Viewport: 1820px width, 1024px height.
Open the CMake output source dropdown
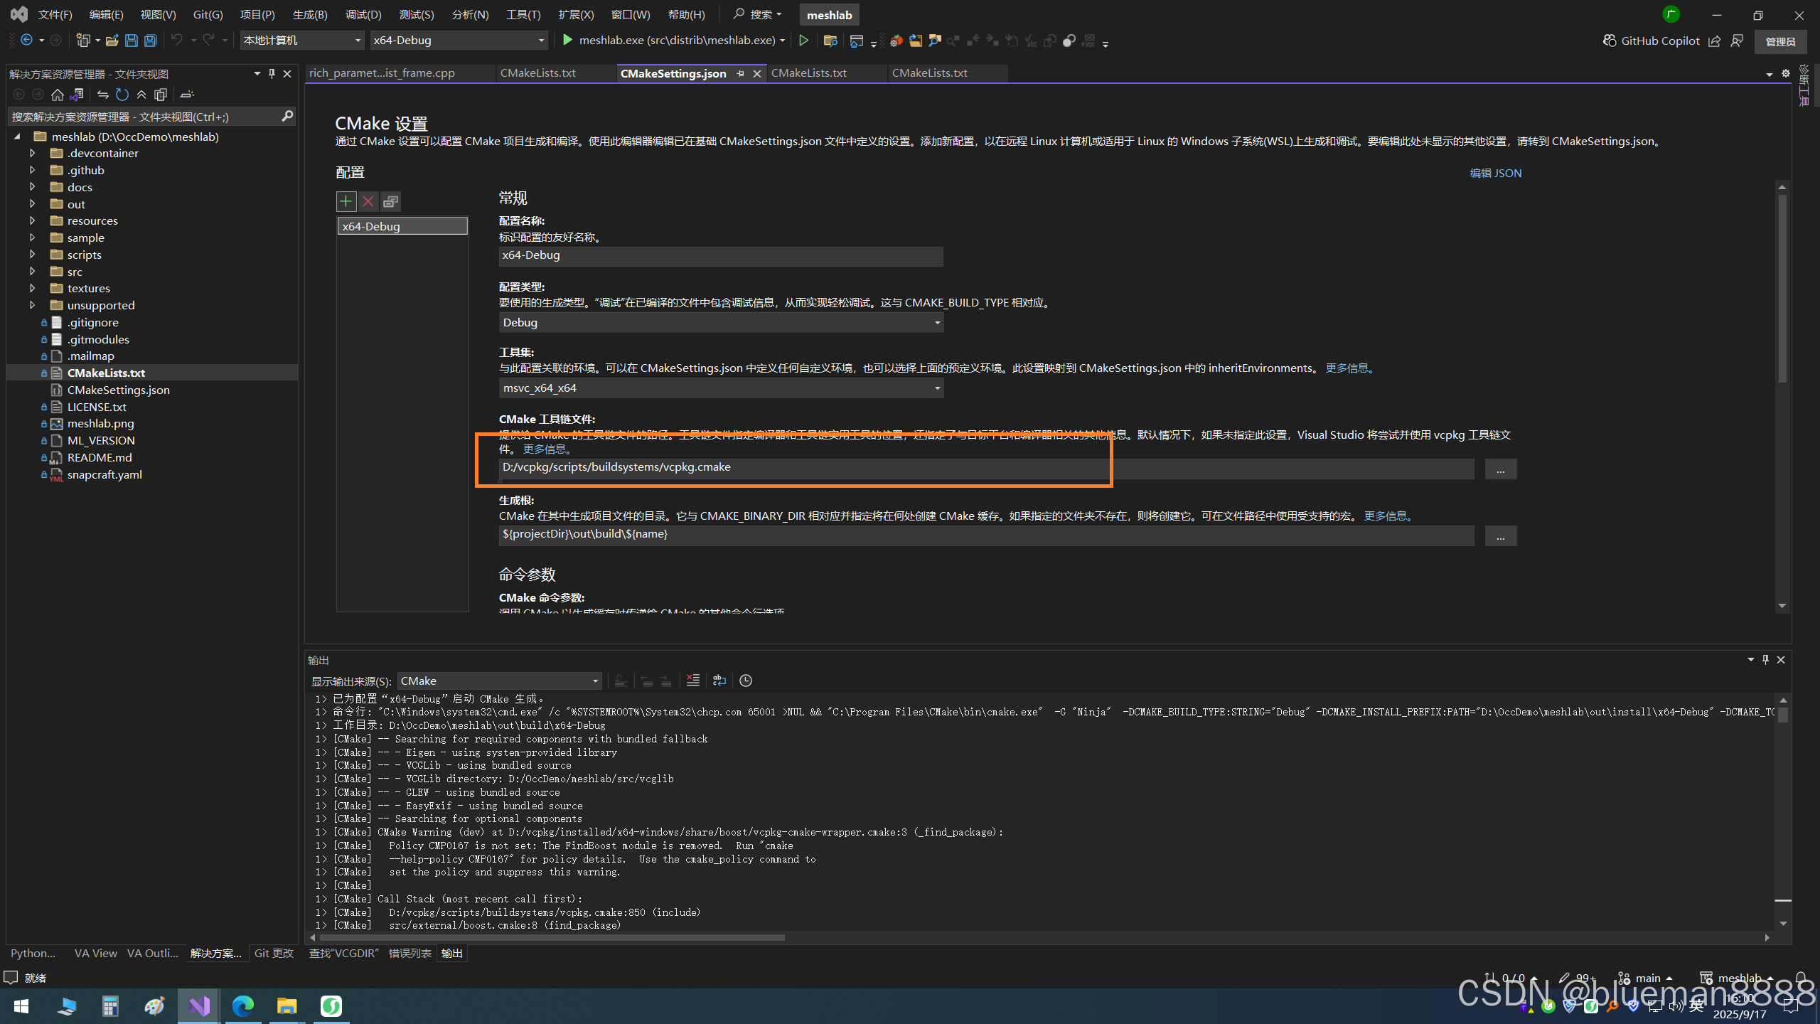pos(499,681)
